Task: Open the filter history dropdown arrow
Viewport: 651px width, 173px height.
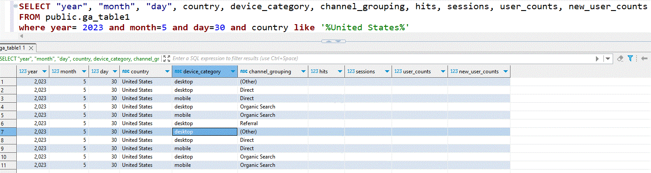Action: click(x=608, y=58)
